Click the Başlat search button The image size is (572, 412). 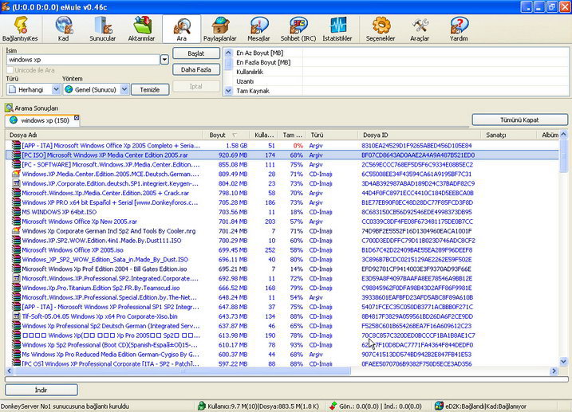click(x=196, y=53)
